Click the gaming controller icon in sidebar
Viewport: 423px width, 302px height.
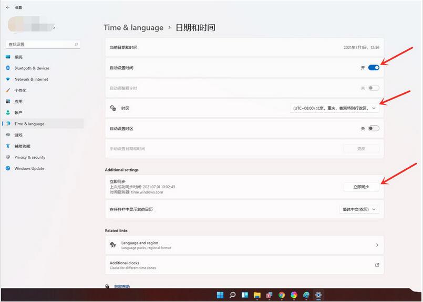click(x=8, y=135)
